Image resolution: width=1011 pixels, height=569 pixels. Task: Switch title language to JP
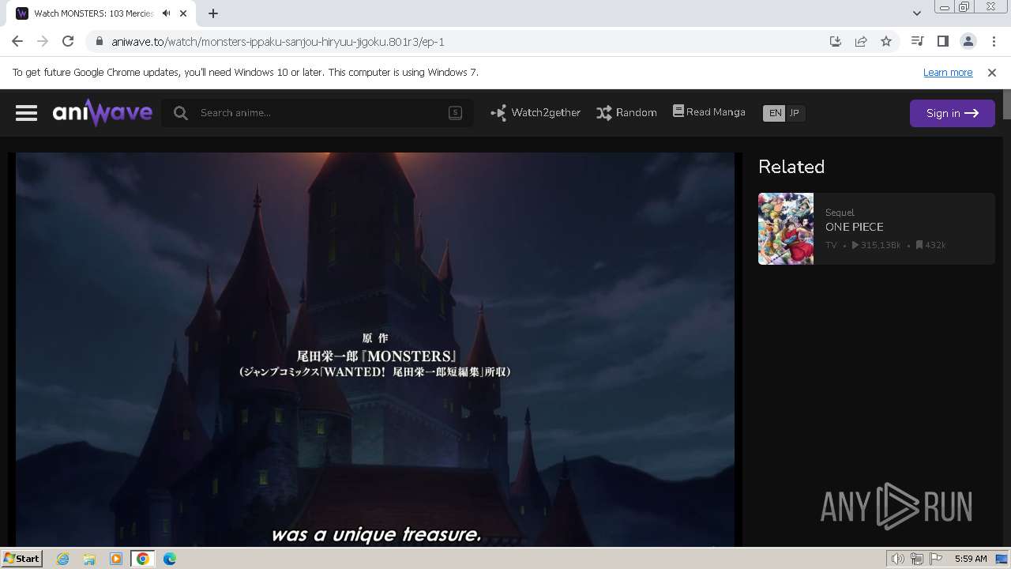click(x=795, y=113)
